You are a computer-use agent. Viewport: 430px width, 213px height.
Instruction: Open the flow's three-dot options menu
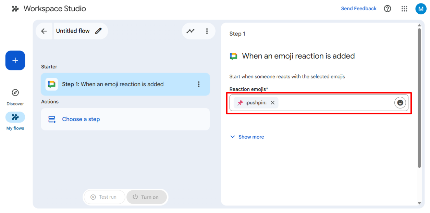pos(207,31)
